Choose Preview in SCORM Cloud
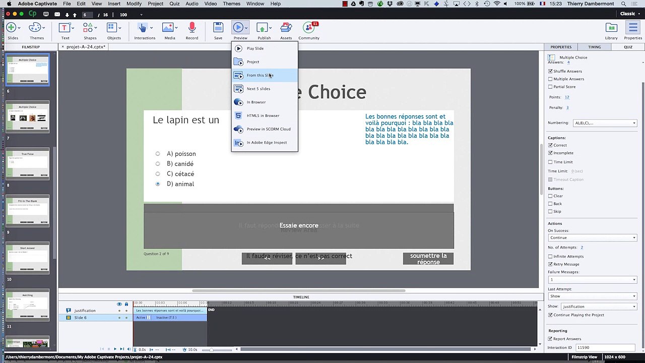The image size is (645, 363). click(x=265, y=129)
